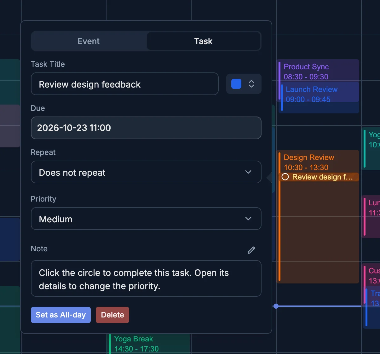Image resolution: width=380 pixels, height=354 pixels.
Task: Select the Task tab
Action: 204,41
